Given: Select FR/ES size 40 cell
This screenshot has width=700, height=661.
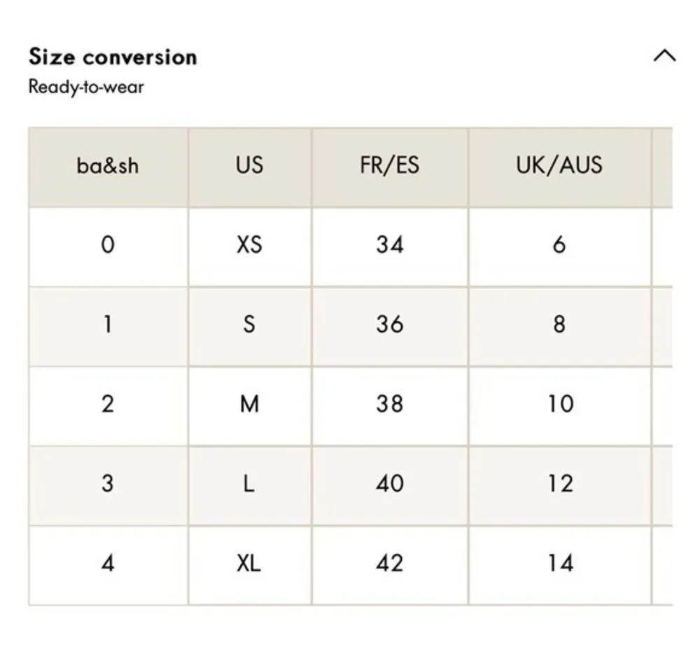Looking at the screenshot, I should [x=389, y=484].
